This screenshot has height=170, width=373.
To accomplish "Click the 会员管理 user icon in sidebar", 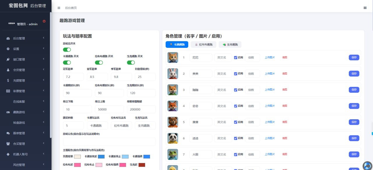I will pyautogui.click(x=8, y=70).
